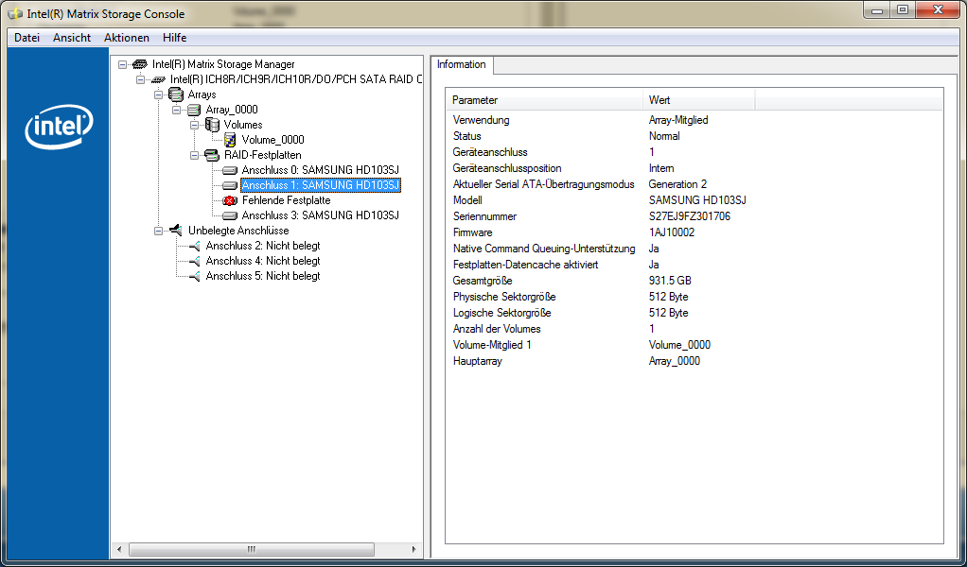Click the Arrays stacked disks icon
The image size is (967, 567).
point(176,94)
